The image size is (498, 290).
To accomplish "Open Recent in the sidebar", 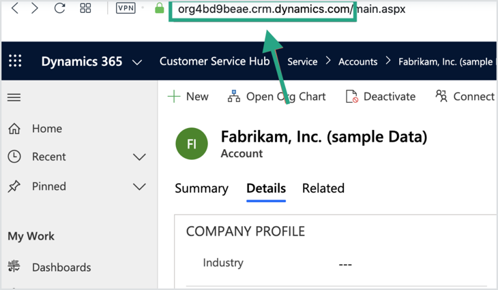I will coord(49,157).
